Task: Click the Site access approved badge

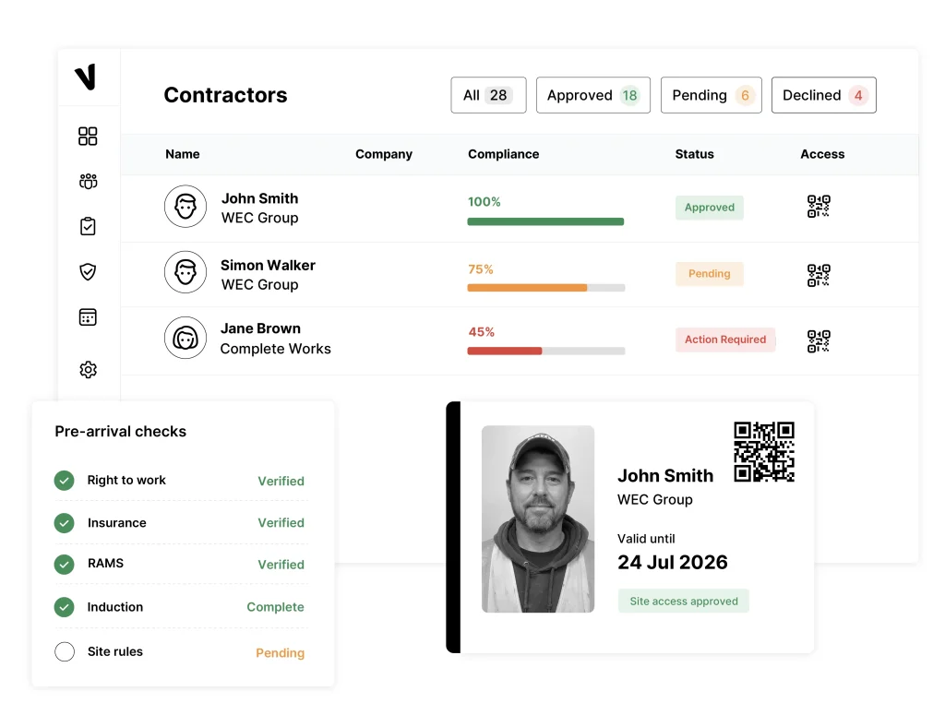Action: pos(684,602)
